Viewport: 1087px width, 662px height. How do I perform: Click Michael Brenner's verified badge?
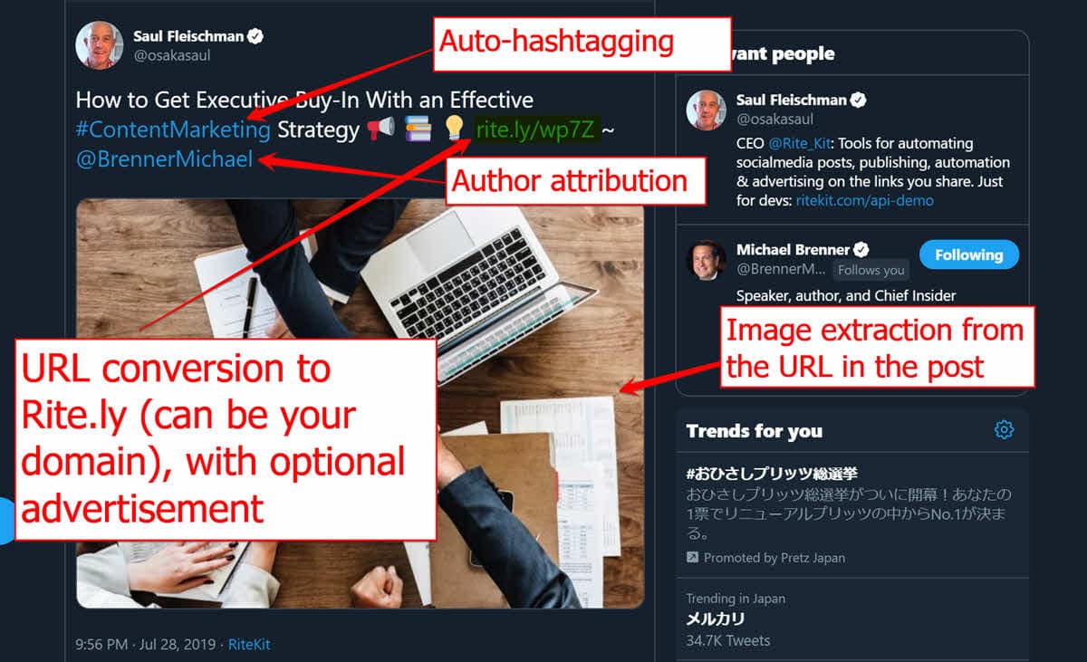861,249
